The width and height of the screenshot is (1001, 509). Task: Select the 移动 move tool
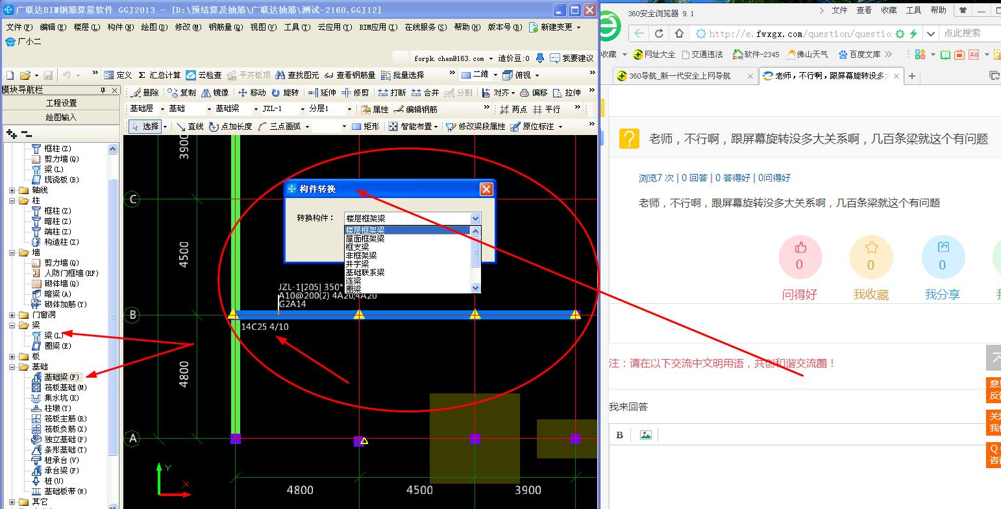[x=252, y=93]
